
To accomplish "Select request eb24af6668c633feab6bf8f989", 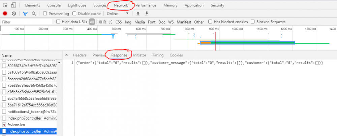I will tap(28, 98).
